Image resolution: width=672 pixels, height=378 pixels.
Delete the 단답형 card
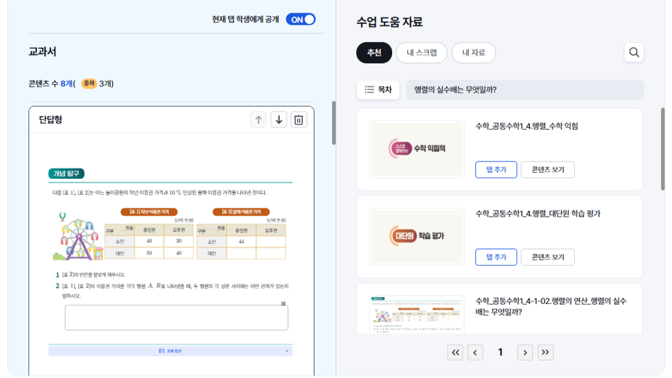pos(299,120)
